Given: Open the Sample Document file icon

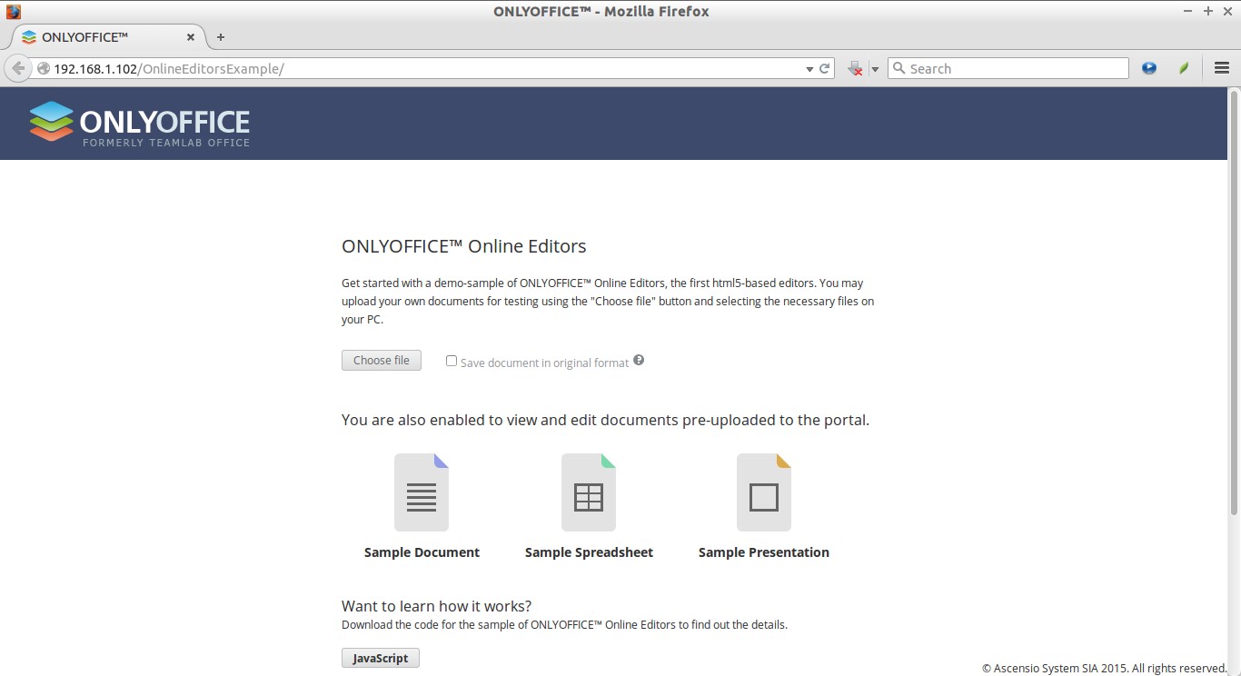Looking at the screenshot, I should click(422, 492).
